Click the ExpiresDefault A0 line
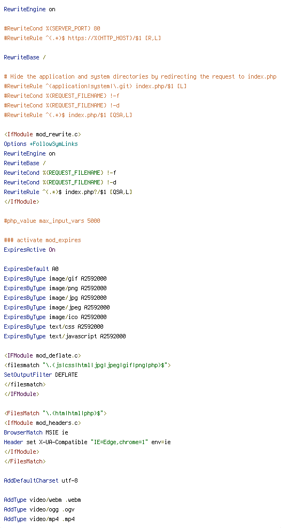This screenshot has height=528, width=281. [x=32, y=269]
